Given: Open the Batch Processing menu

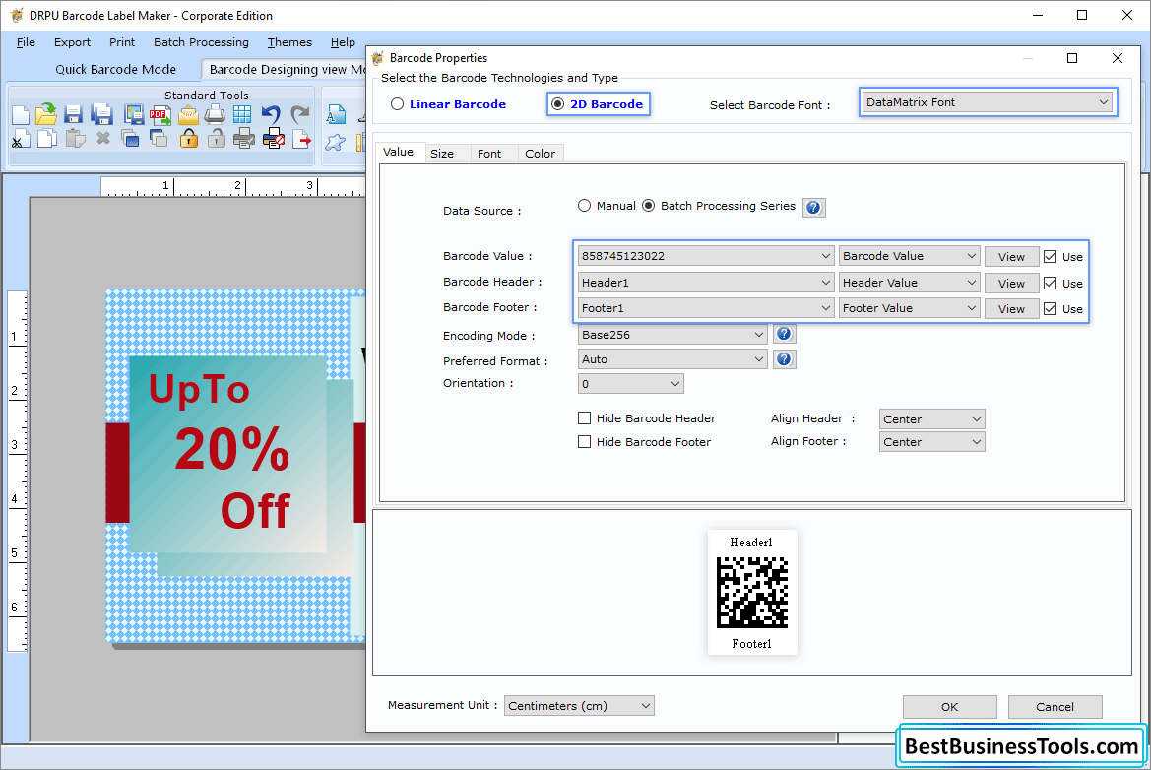Looking at the screenshot, I should point(201,42).
